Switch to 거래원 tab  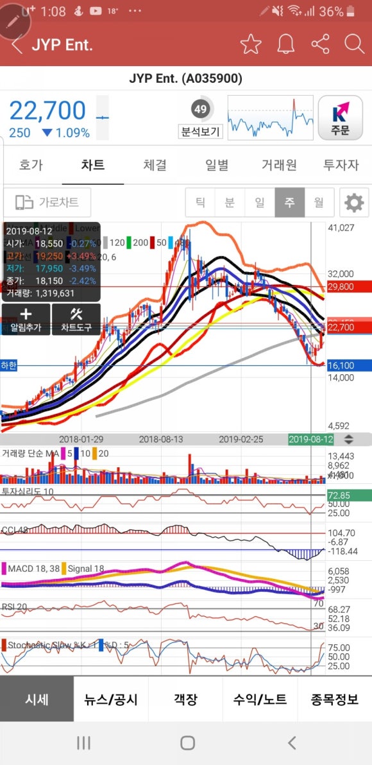point(279,165)
